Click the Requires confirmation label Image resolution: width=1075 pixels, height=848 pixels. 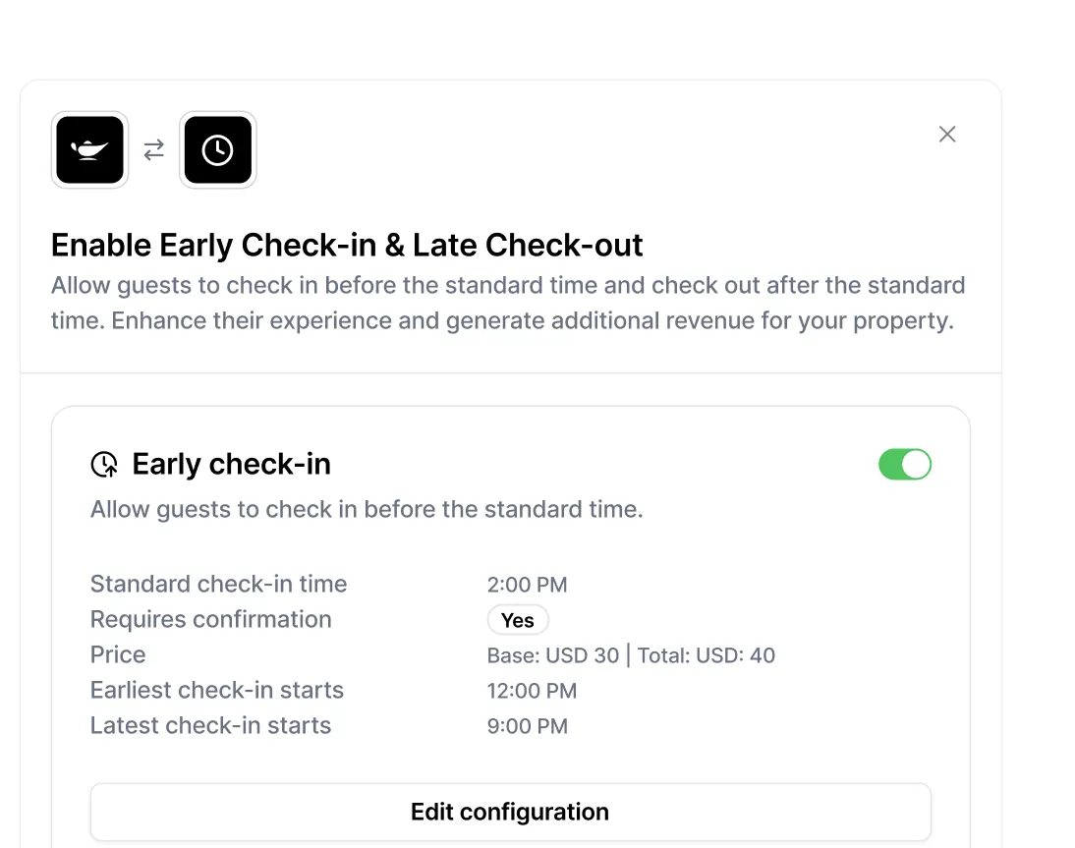210,619
